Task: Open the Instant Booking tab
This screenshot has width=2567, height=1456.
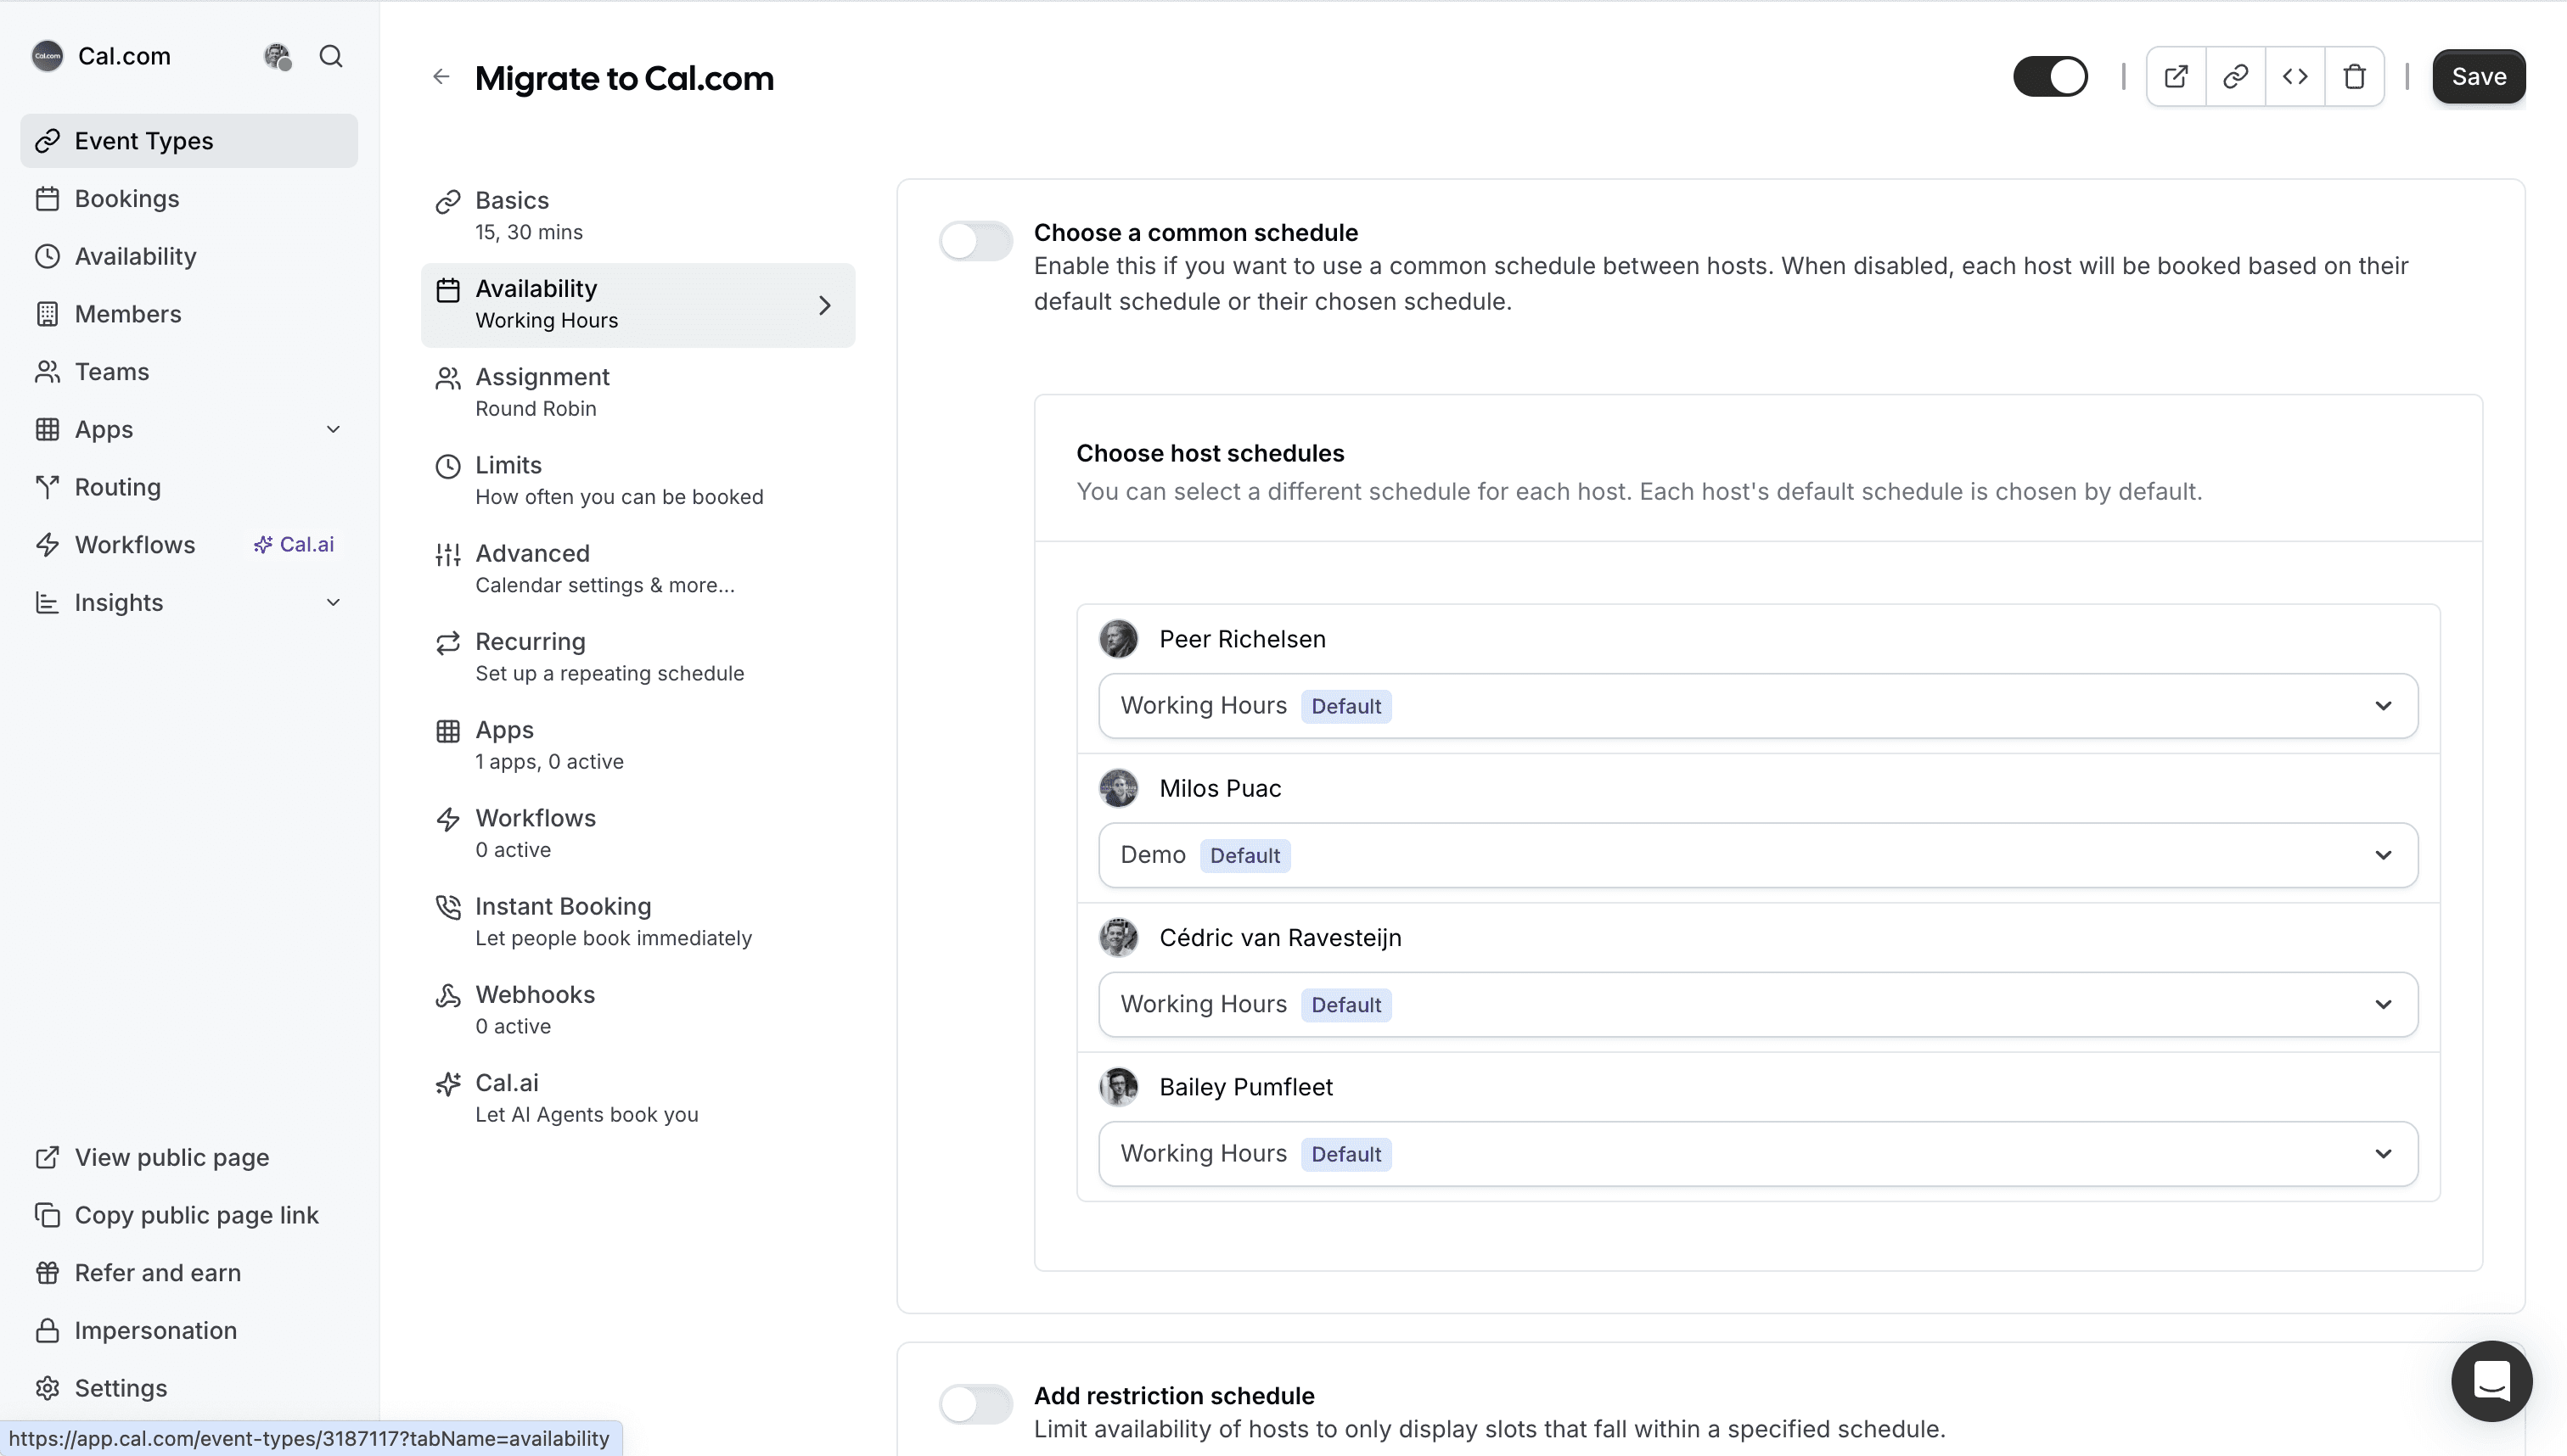Action: pyautogui.click(x=638, y=922)
